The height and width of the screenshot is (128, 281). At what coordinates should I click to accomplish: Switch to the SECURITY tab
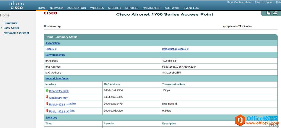[x=115, y=8]
